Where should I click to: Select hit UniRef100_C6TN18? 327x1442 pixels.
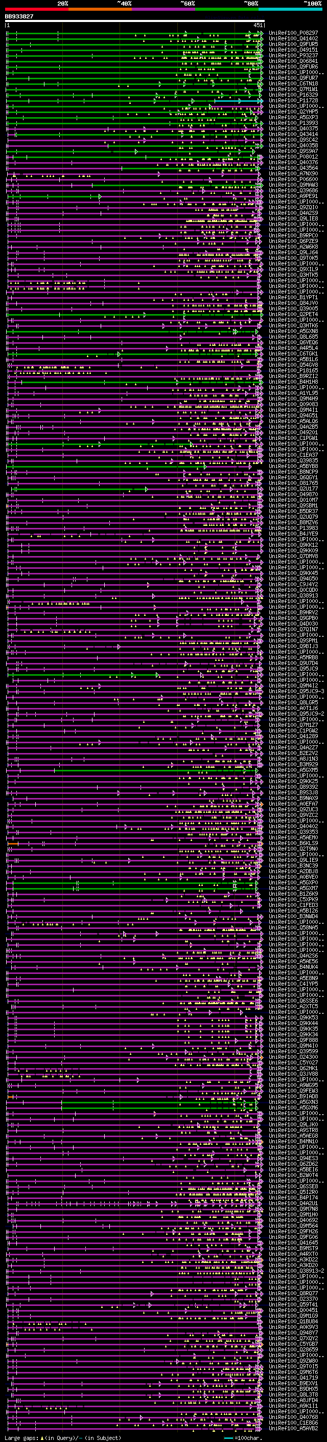293,84
